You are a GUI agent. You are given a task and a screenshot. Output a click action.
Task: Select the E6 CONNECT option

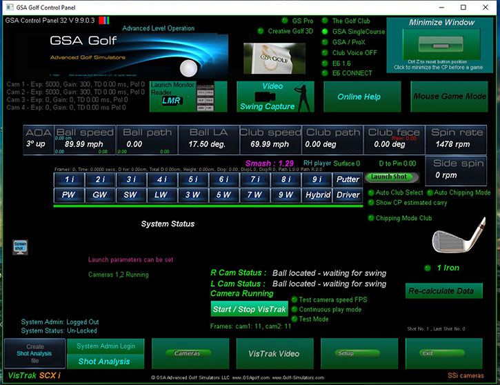click(x=325, y=73)
